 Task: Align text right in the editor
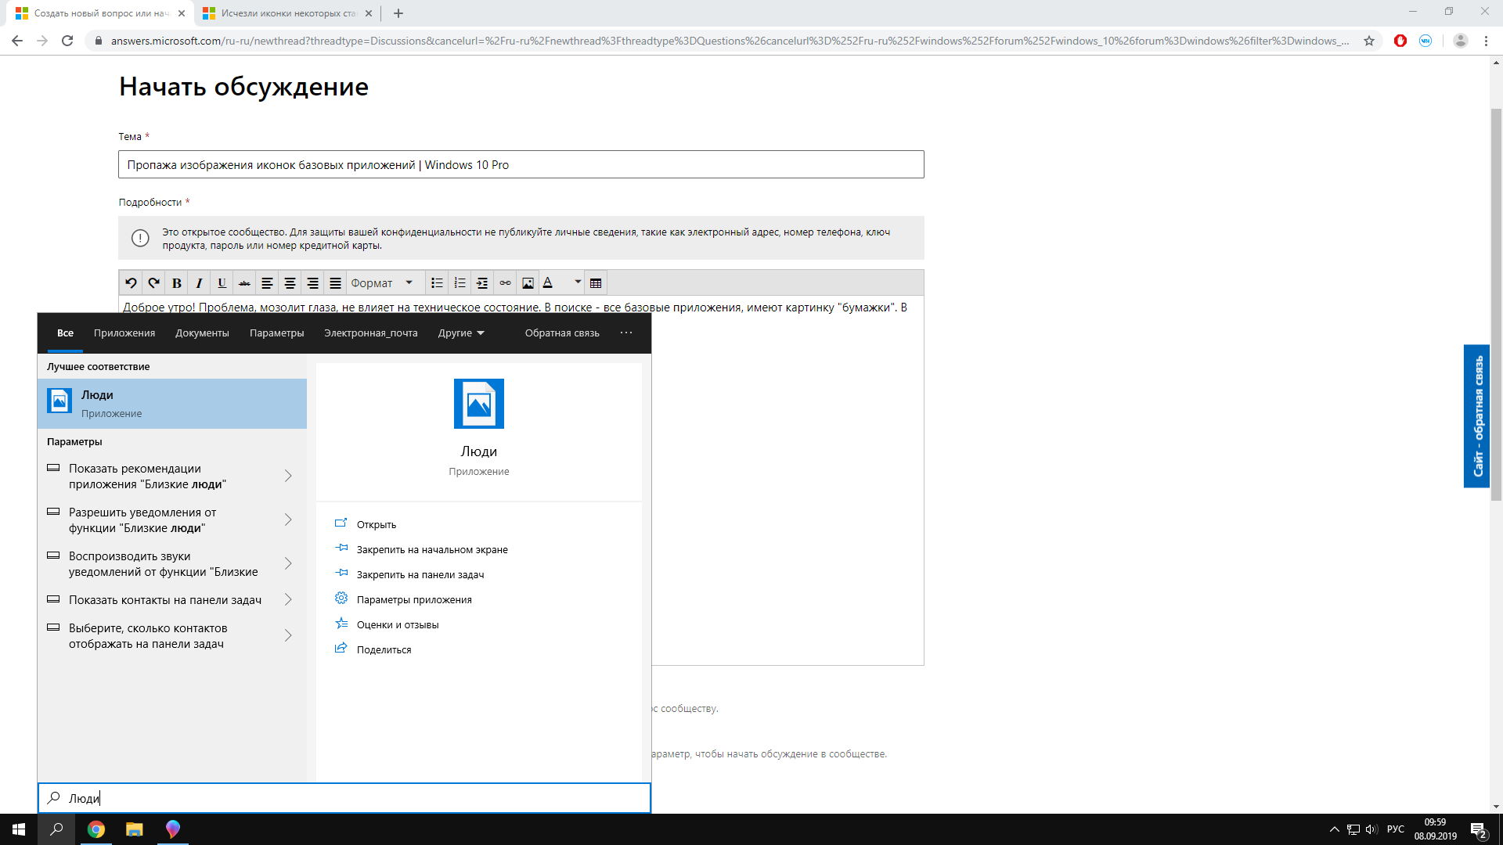(x=312, y=283)
